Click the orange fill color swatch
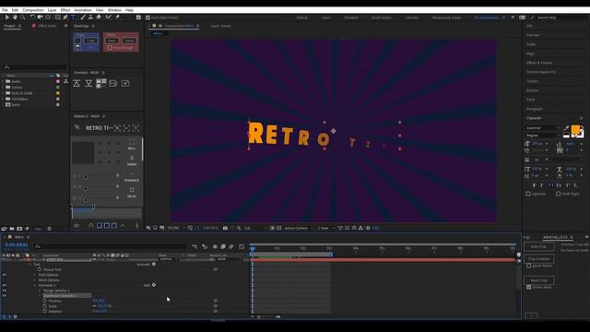This screenshot has width=590, height=332. click(x=575, y=130)
